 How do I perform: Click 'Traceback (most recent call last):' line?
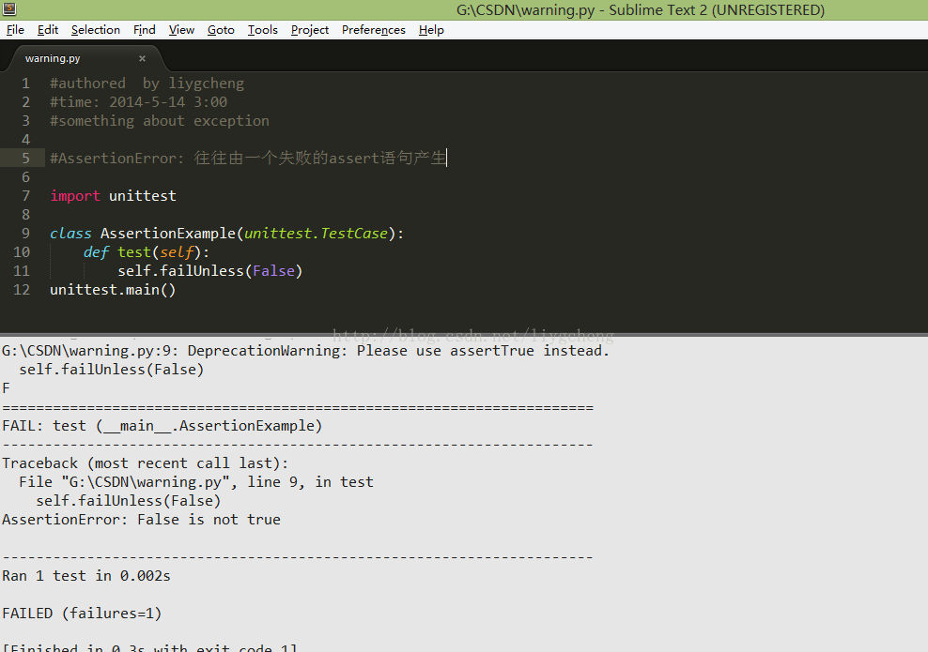click(x=145, y=463)
